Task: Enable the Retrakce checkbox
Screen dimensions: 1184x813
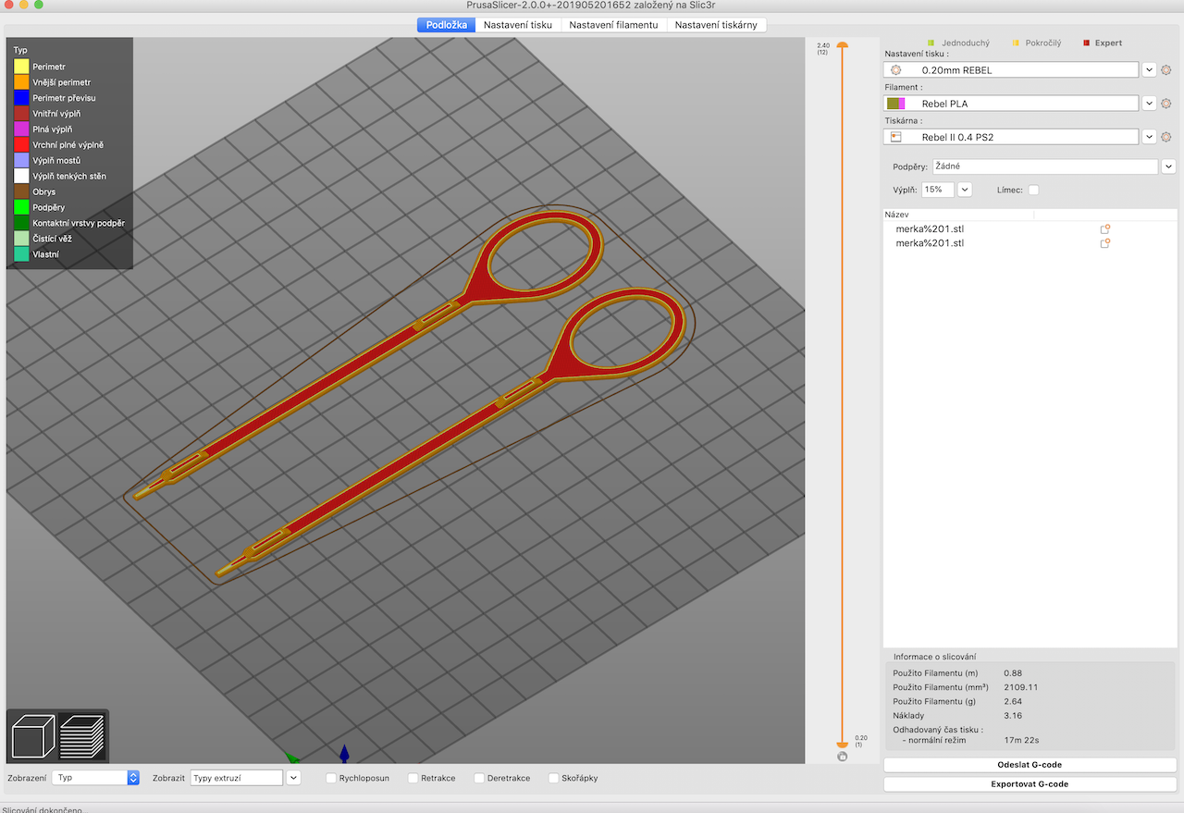Action: pos(413,778)
